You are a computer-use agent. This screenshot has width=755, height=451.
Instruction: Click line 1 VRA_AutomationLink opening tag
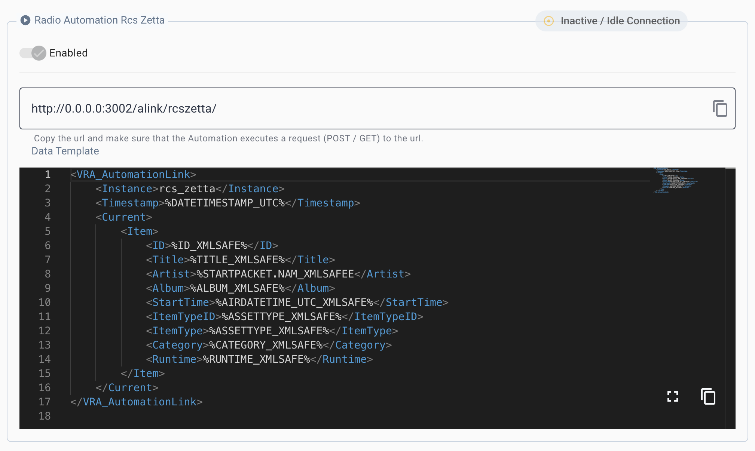133,174
